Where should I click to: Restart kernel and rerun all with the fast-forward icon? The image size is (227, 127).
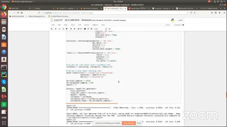(x=92, y=29)
